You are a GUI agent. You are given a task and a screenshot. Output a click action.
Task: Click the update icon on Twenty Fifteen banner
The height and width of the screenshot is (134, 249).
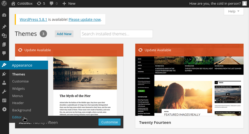(20, 50)
